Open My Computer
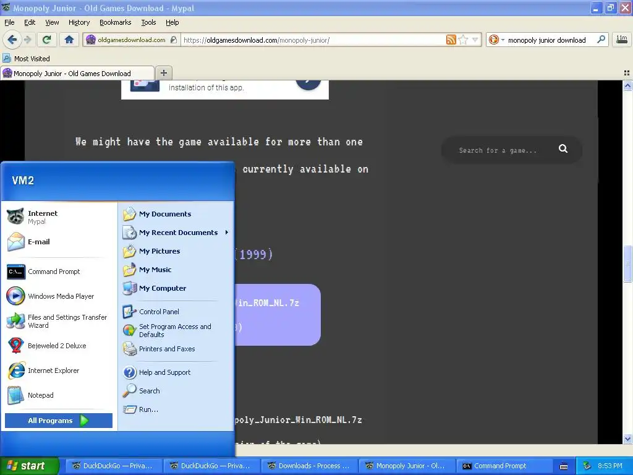633x475 pixels. tap(176, 288)
